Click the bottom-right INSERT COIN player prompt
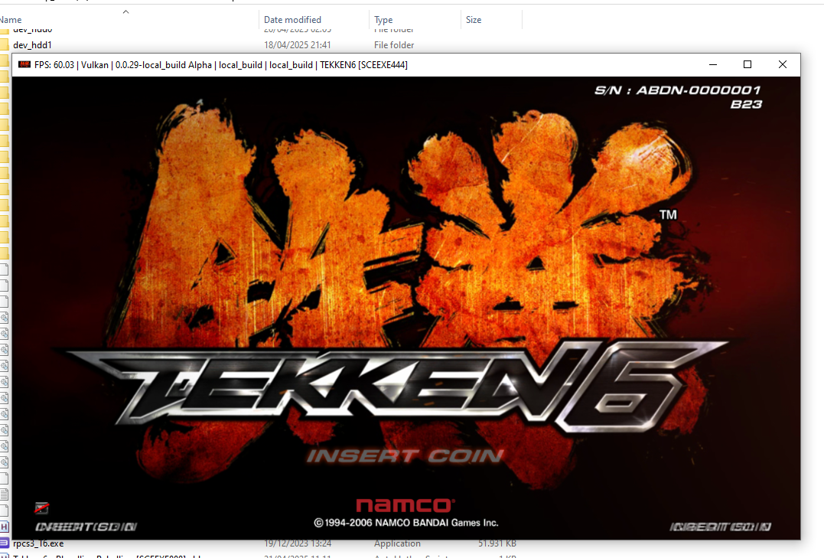Screen dimensions: 824x558 point(720,527)
